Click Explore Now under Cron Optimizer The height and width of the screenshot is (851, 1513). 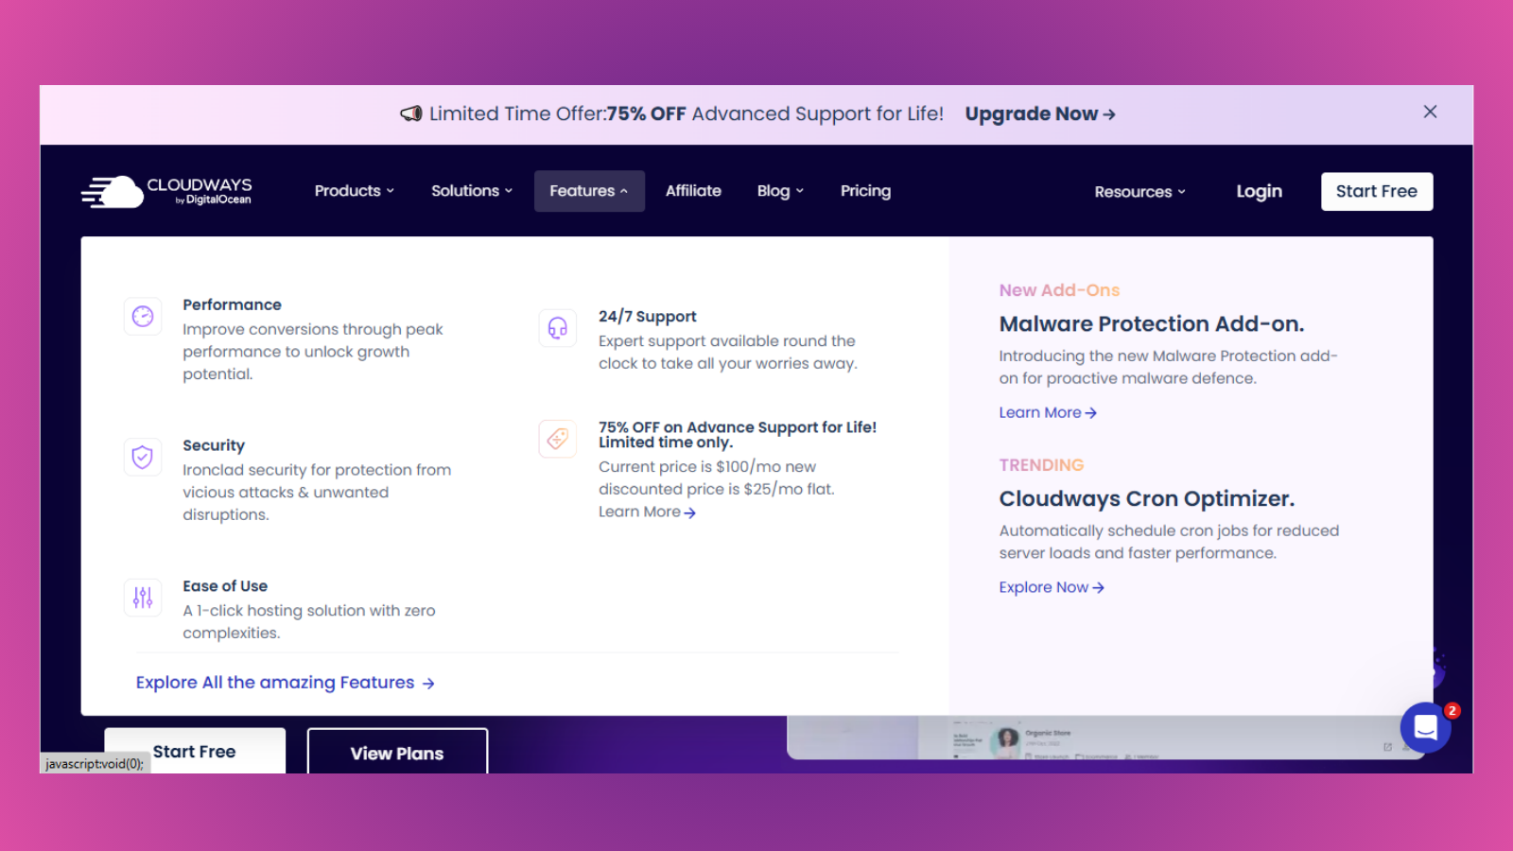pyautogui.click(x=1052, y=587)
